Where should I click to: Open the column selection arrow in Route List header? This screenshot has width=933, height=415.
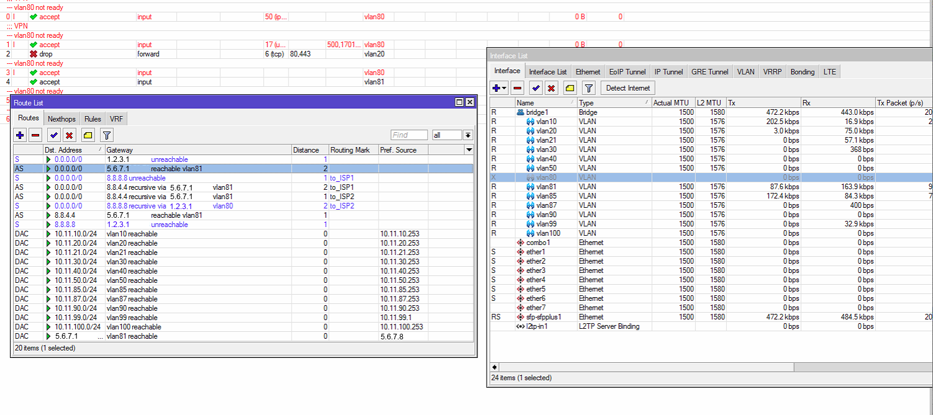click(469, 149)
